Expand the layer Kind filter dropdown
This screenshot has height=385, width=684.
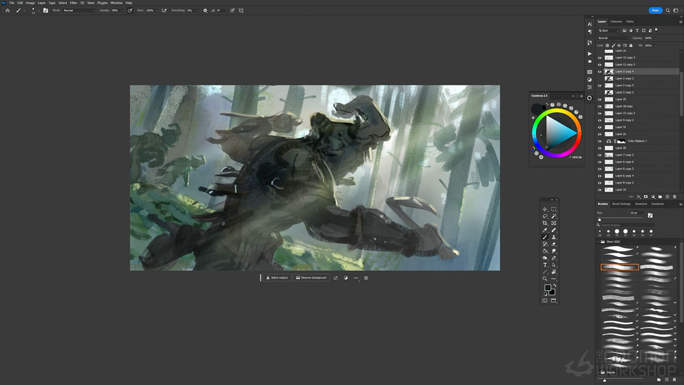pyautogui.click(x=608, y=30)
